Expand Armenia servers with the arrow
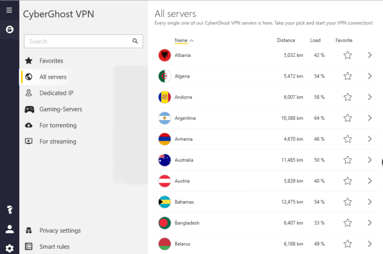This screenshot has height=254, width=383. (x=370, y=139)
